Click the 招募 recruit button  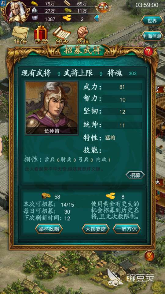point(135,175)
